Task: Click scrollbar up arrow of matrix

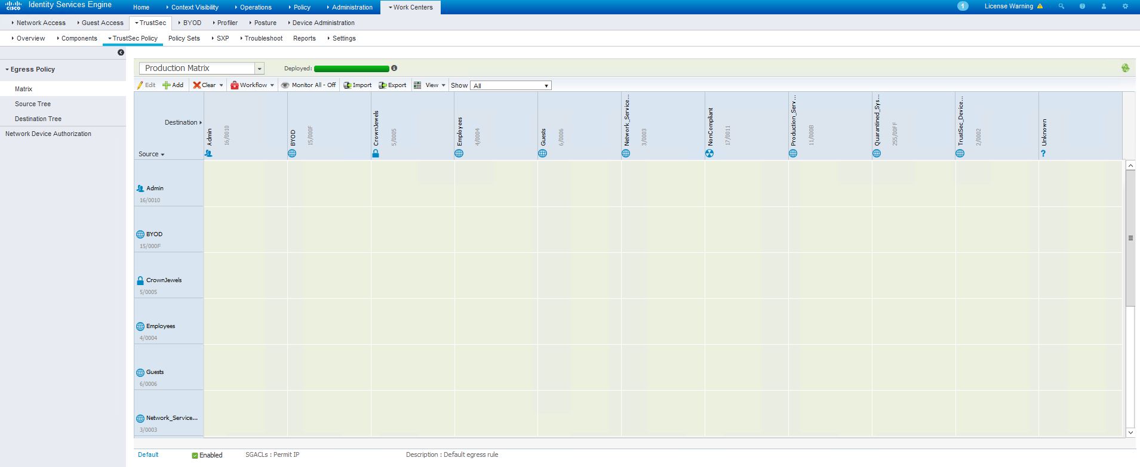Action: coord(1130,165)
